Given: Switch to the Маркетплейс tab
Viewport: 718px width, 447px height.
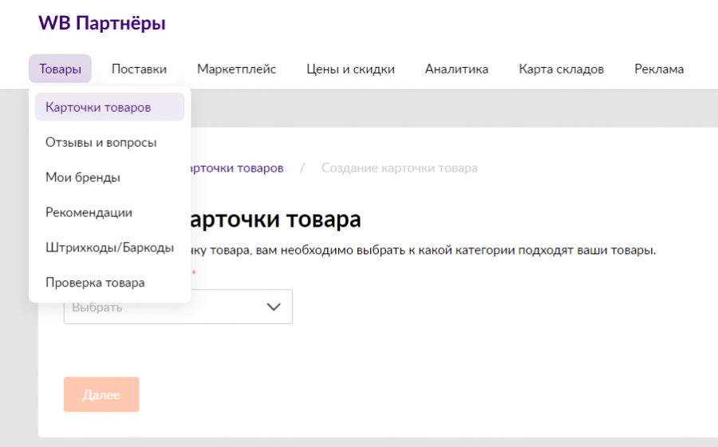Looking at the screenshot, I should [236, 69].
